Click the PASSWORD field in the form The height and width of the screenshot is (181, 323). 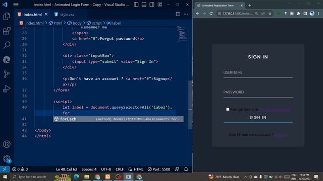click(258, 93)
